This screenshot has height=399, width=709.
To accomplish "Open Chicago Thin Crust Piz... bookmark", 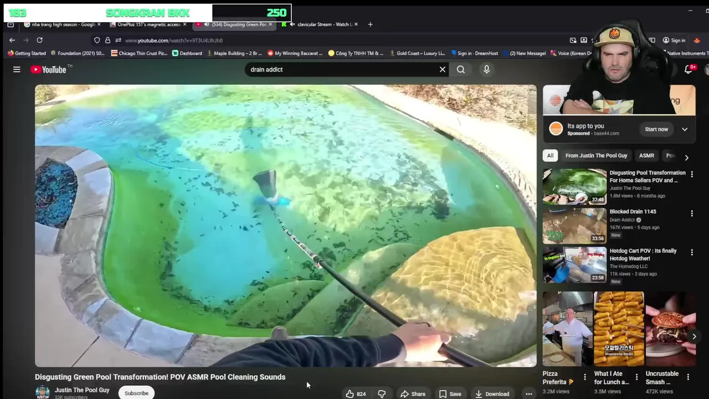I will coord(139,53).
